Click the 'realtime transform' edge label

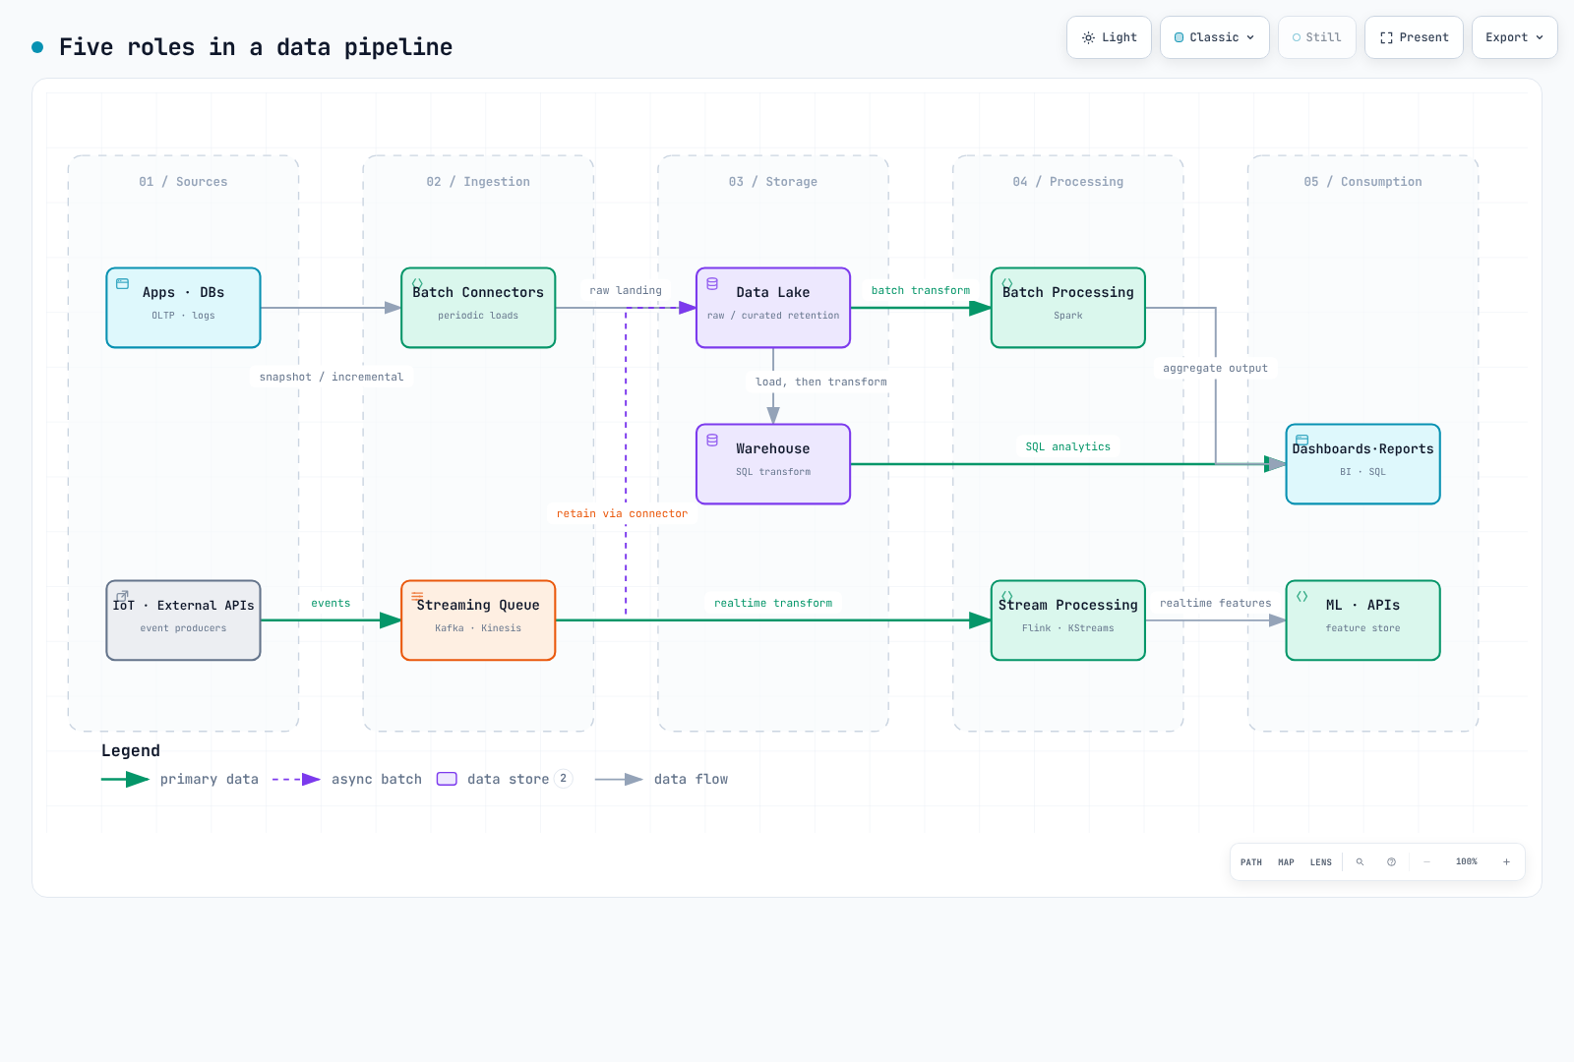(773, 603)
